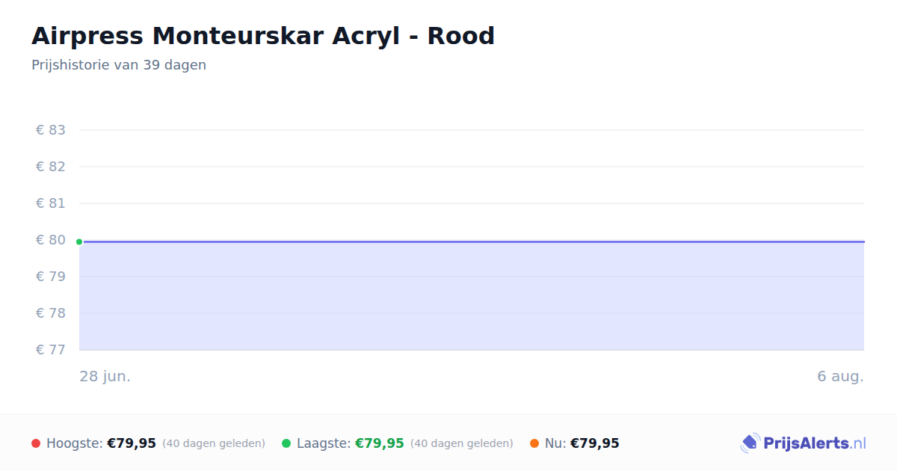
Task: Click 40 dagen geleden after Hoogste
Action: click(x=214, y=444)
